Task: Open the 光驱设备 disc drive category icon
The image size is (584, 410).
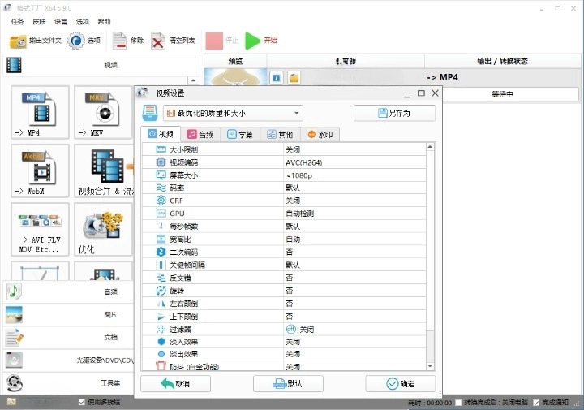Action: (x=14, y=360)
